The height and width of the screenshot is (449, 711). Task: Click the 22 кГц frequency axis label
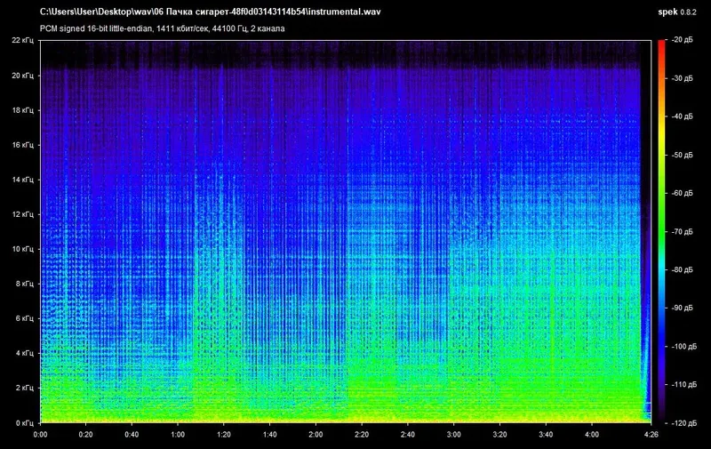click(23, 40)
